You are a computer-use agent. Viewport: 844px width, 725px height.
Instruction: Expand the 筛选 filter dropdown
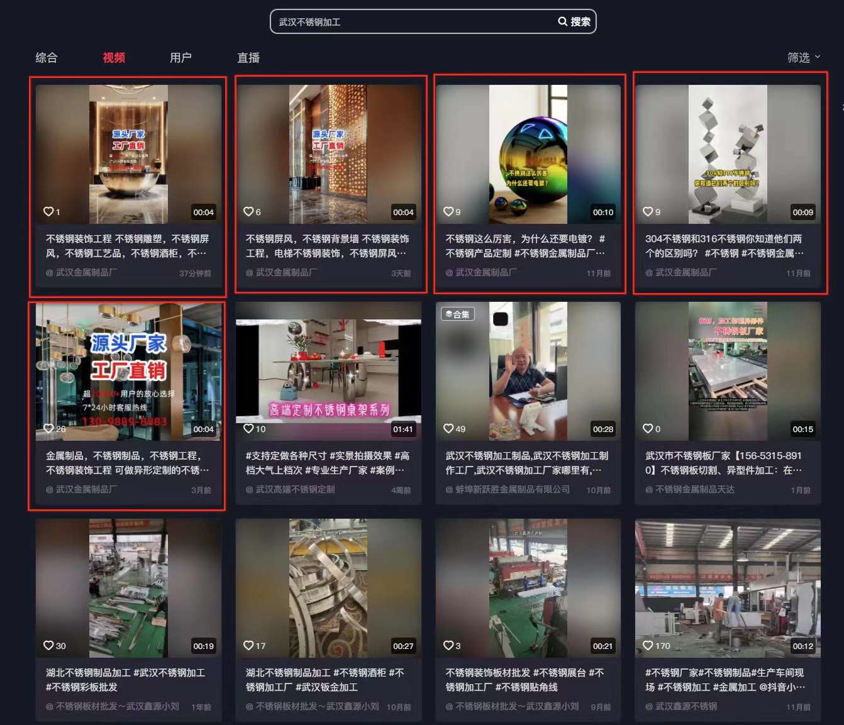803,57
